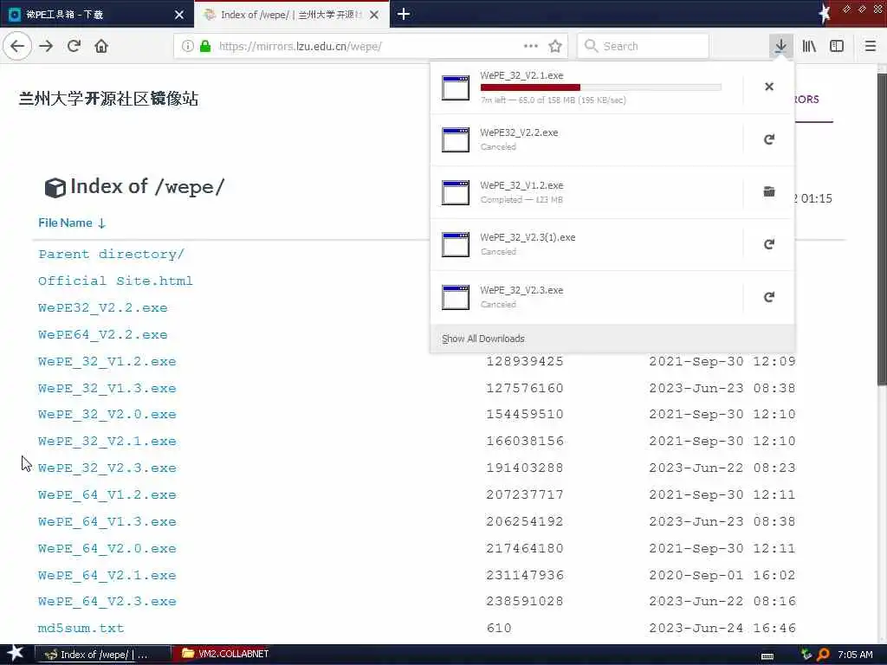This screenshot has width=887, height=665.
Task: Click the Index of /wepe/ taskbar button
Action: (x=103, y=655)
